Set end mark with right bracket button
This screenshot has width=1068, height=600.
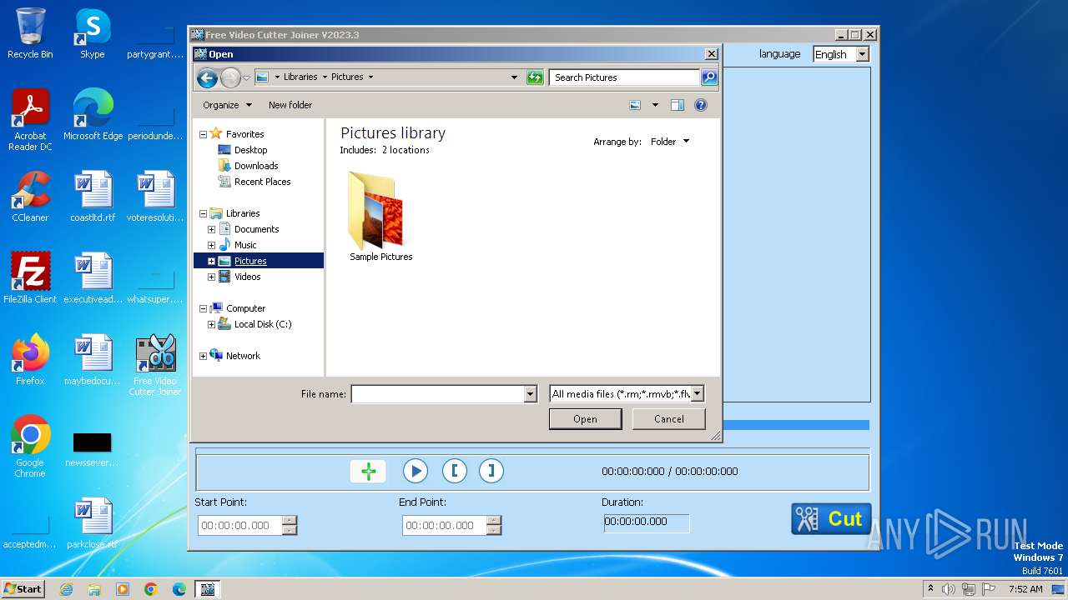[x=491, y=471]
